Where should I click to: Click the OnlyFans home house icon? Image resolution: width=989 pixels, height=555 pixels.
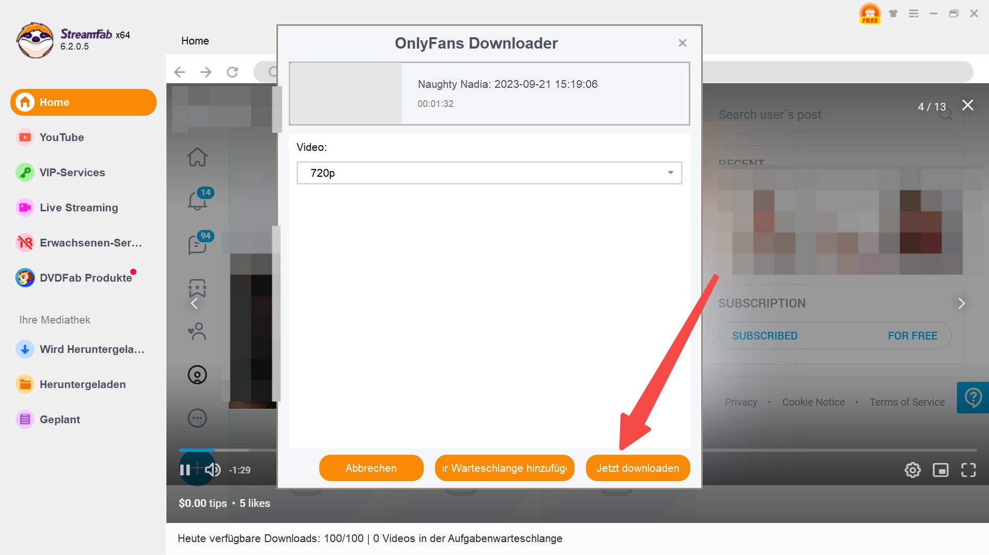(197, 157)
